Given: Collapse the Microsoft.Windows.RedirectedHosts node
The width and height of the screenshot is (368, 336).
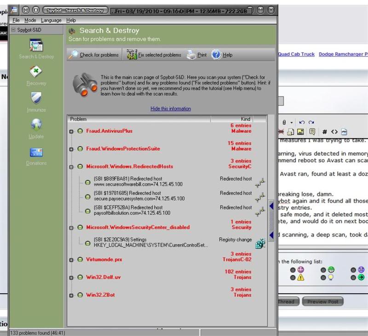Looking at the screenshot, I should [71, 167].
